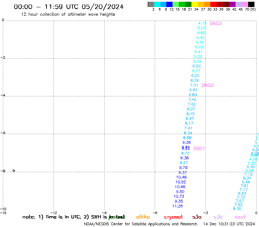Image resolution: width=259 pixels, height=227 pixels.
Task: Click the '7.43' wave height value
Action: pos(192,100)
